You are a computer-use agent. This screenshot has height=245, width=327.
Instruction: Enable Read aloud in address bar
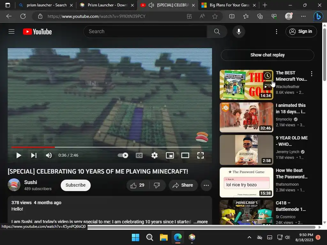pos(202,16)
